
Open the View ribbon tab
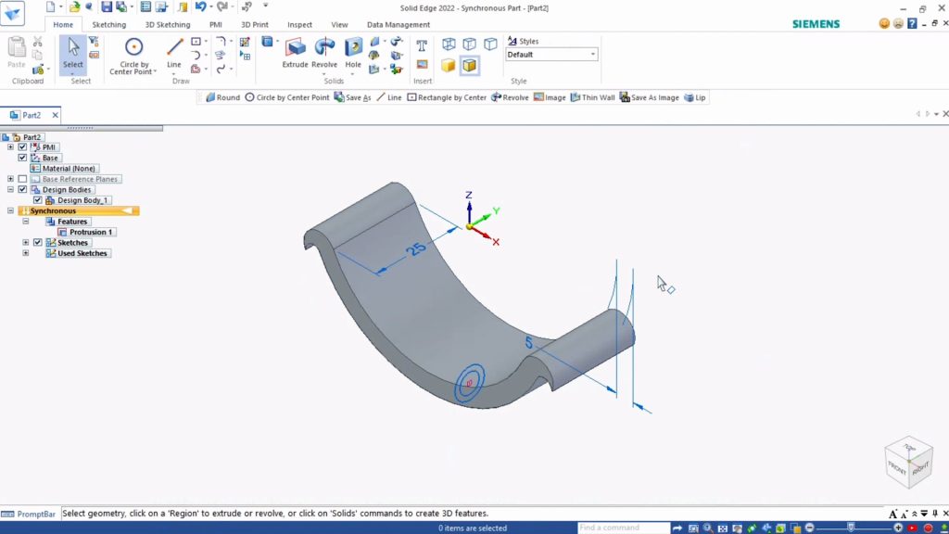tap(339, 25)
